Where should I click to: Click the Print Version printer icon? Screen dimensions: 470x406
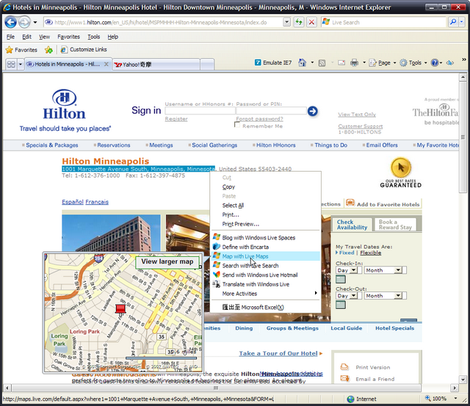pyautogui.click(x=344, y=367)
